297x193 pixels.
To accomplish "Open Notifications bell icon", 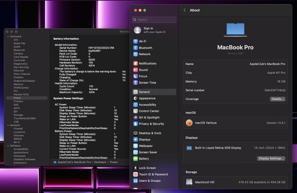I will pyautogui.click(x=136, y=63).
